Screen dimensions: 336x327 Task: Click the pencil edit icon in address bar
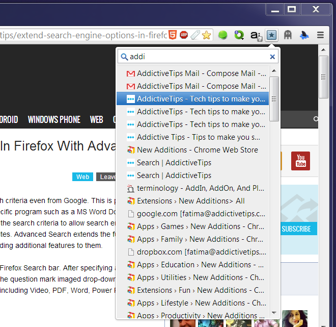click(x=195, y=35)
